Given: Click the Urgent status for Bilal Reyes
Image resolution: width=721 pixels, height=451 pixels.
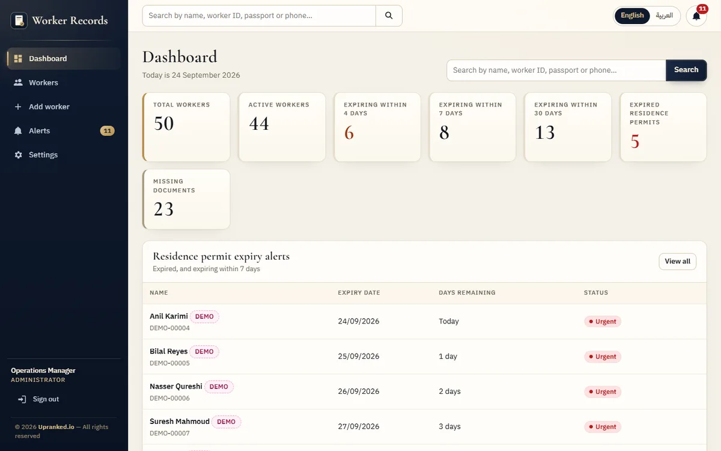Looking at the screenshot, I should pos(603,357).
